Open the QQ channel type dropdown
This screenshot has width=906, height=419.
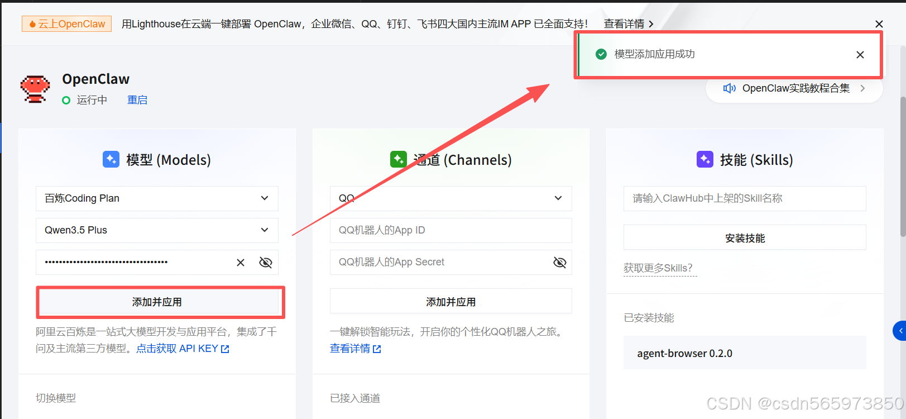click(451, 198)
